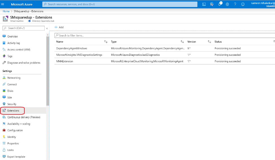Open Cloud Shell from the top bar
Screen dimensions: 275x160
point(204,4)
